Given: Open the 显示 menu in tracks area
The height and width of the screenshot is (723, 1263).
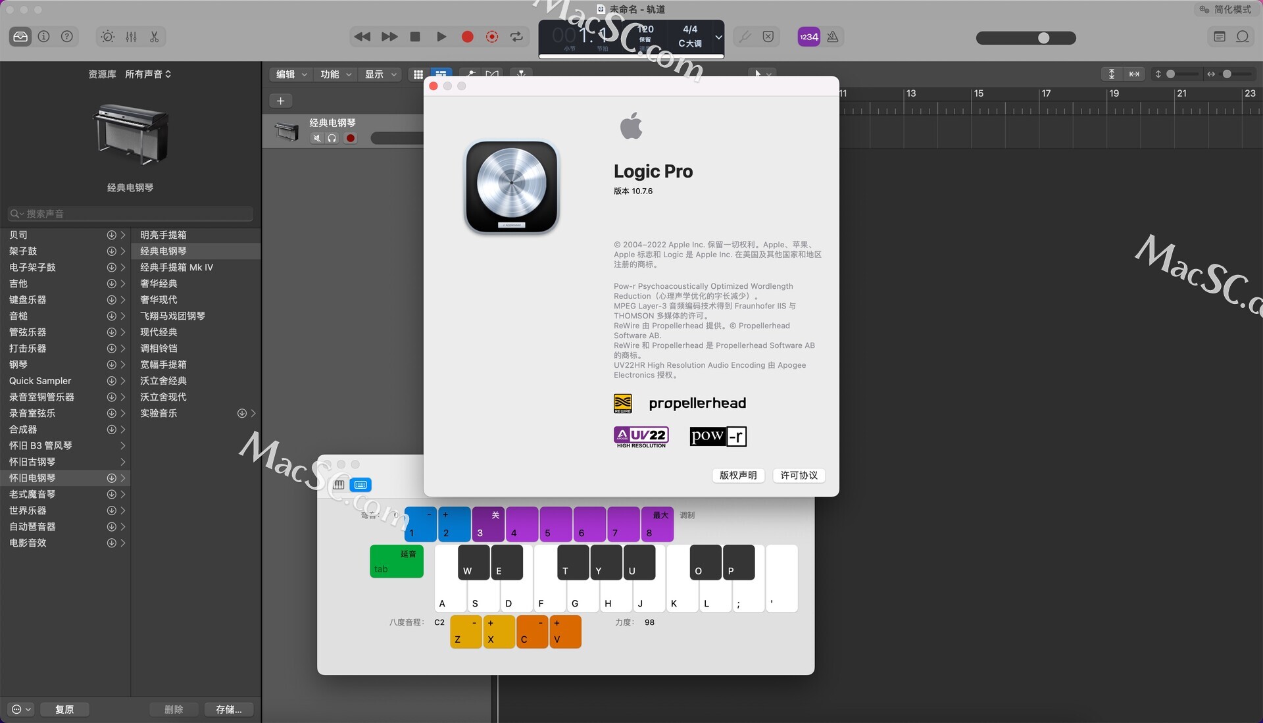Looking at the screenshot, I should (380, 74).
